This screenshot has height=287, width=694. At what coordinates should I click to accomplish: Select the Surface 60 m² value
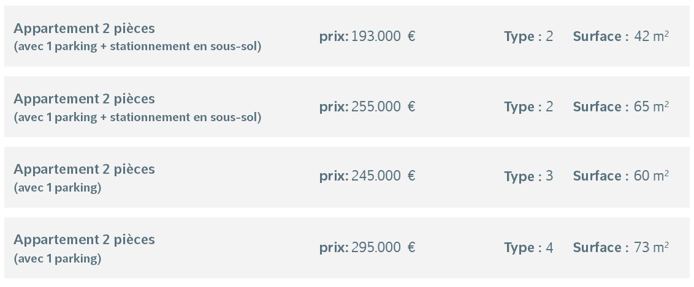(651, 176)
